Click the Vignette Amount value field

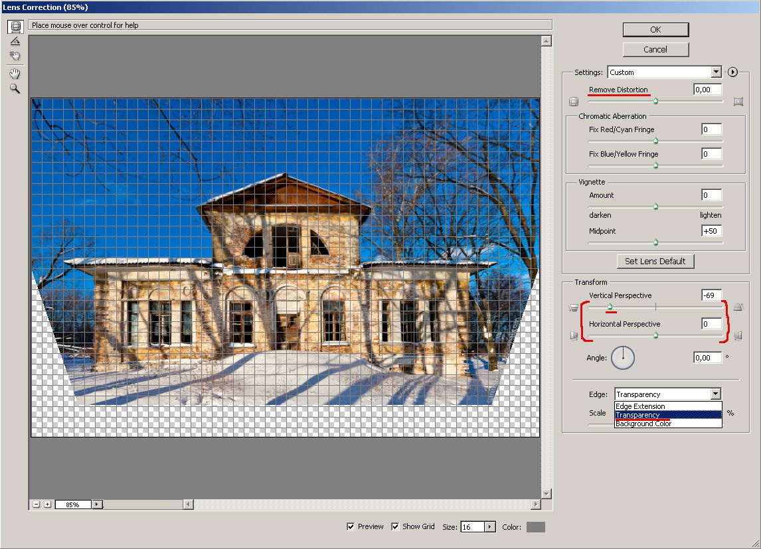(711, 195)
